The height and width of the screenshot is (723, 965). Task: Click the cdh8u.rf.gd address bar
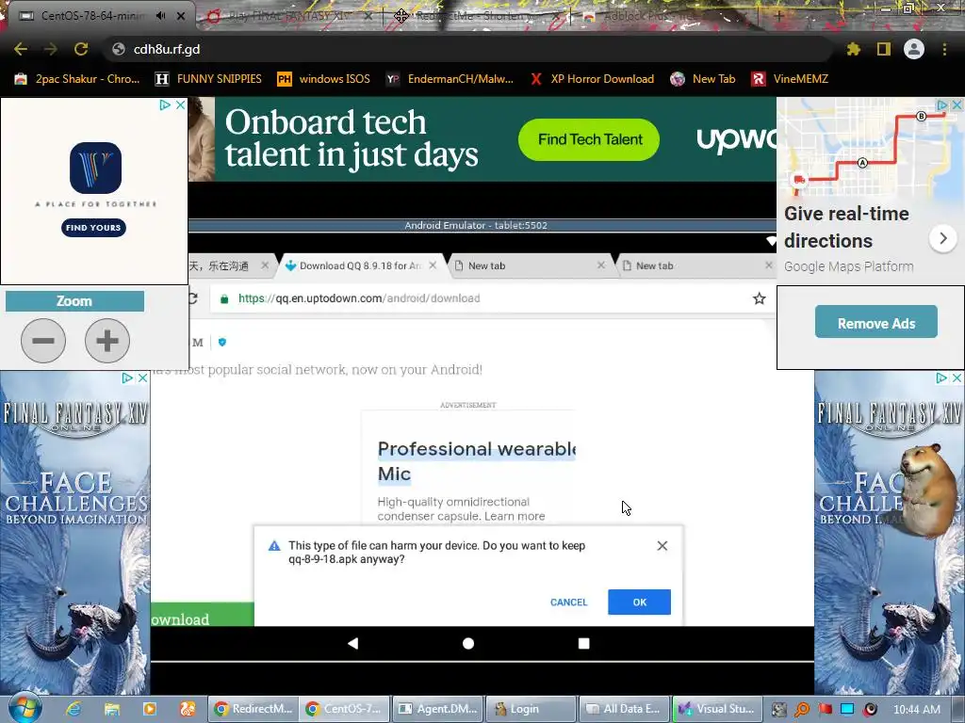pos(467,49)
